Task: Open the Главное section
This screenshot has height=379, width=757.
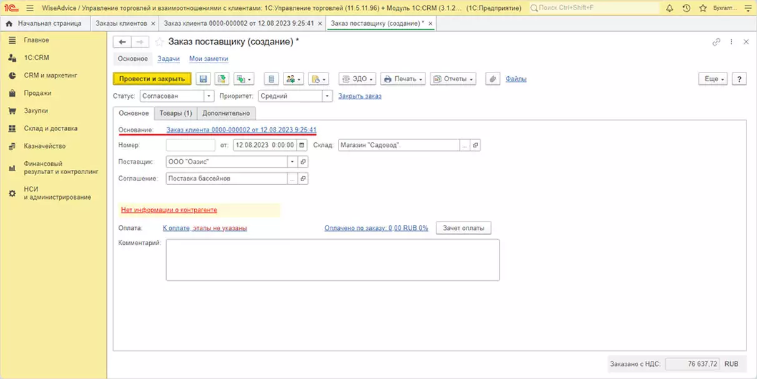Action: pos(36,40)
